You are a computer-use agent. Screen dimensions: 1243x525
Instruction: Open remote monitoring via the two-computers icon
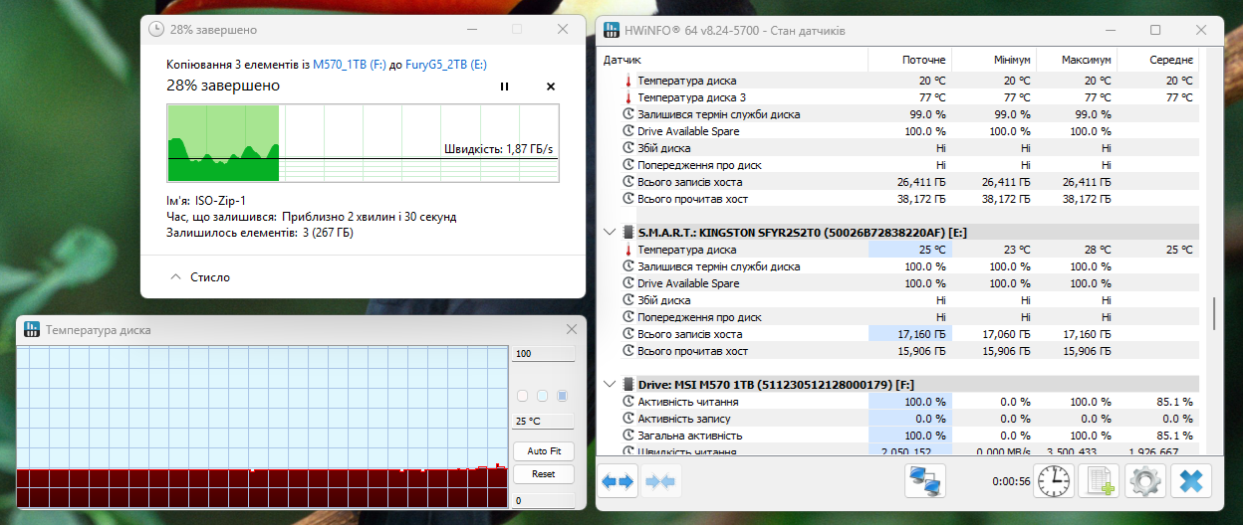pos(925,482)
